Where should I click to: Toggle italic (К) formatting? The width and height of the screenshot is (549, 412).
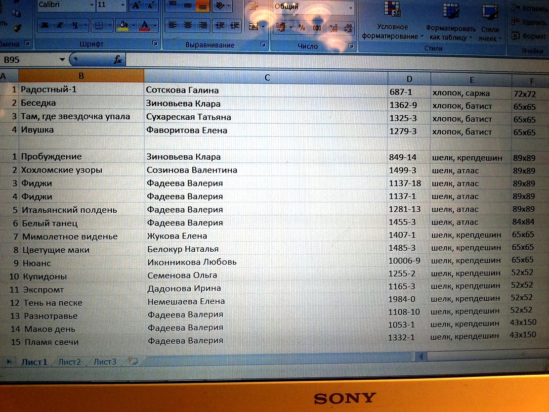[60, 25]
